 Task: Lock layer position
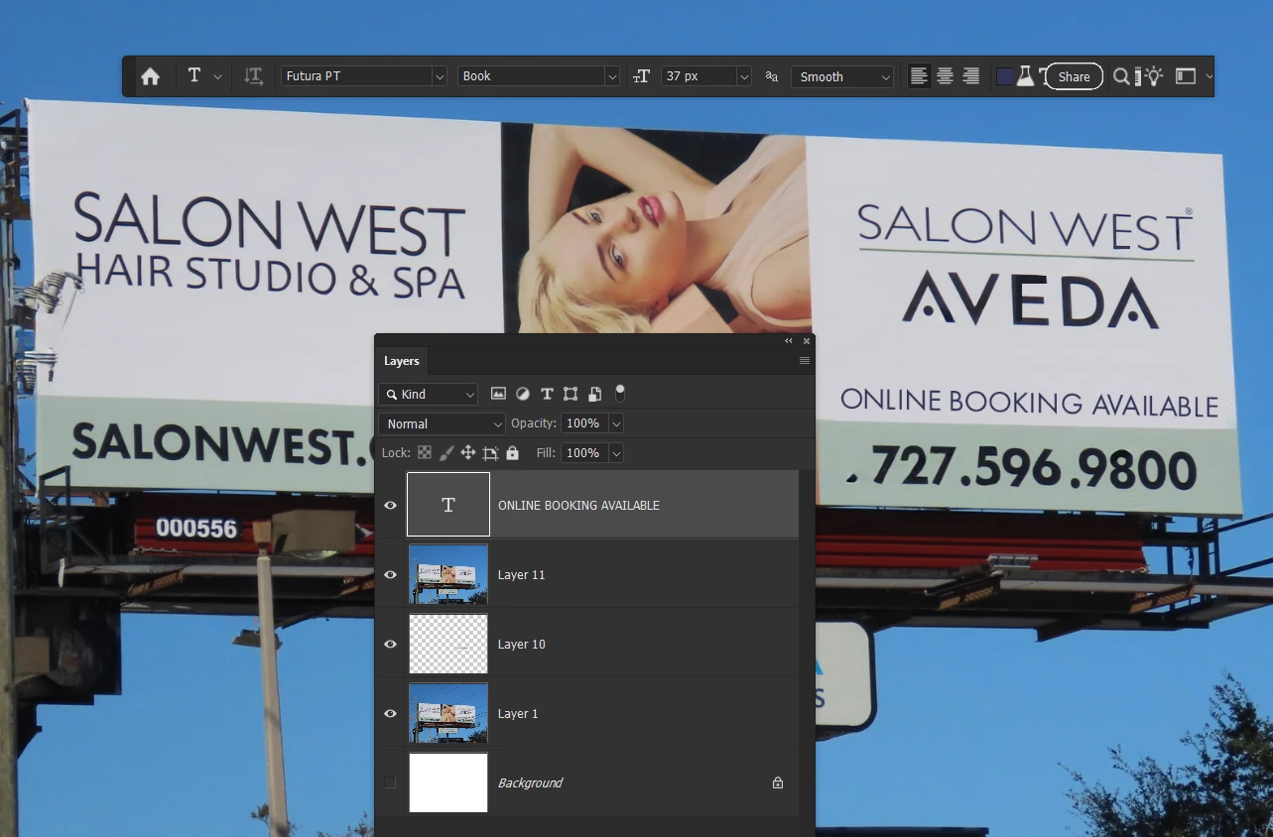[x=468, y=453]
